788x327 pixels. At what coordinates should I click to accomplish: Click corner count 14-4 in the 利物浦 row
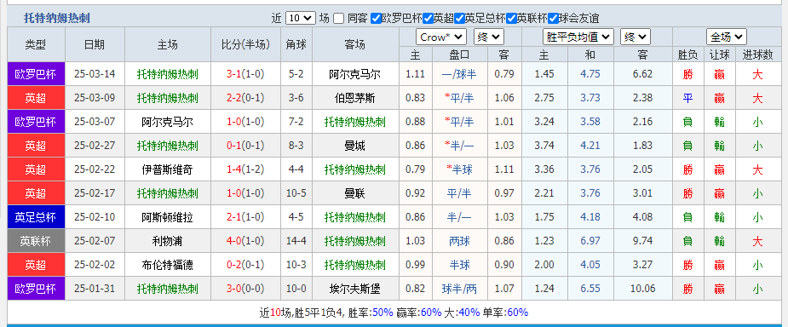pyautogui.click(x=296, y=242)
